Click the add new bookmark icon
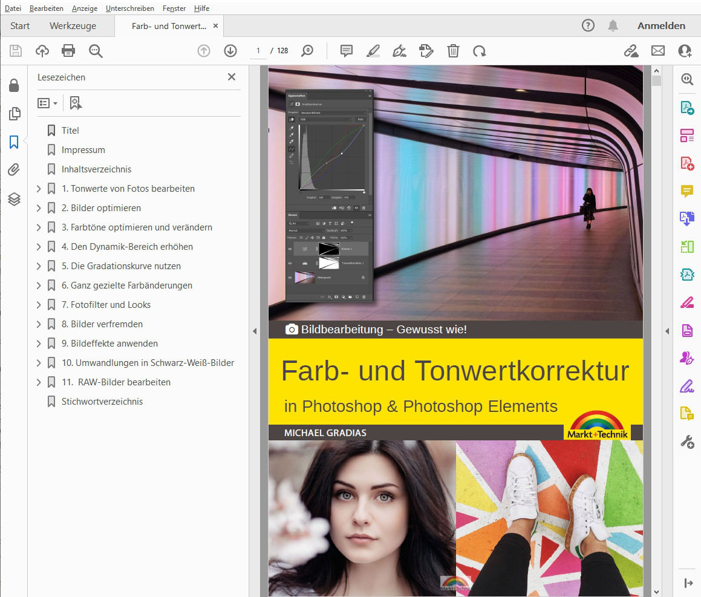This screenshot has height=597, width=701. pos(76,103)
